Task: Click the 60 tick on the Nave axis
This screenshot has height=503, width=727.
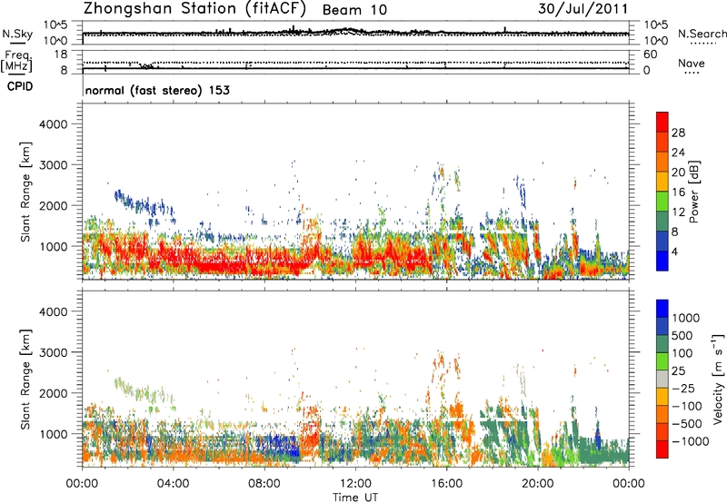Action: pyautogui.click(x=650, y=54)
